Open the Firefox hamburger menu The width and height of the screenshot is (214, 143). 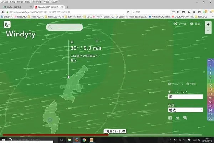pos(211,12)
